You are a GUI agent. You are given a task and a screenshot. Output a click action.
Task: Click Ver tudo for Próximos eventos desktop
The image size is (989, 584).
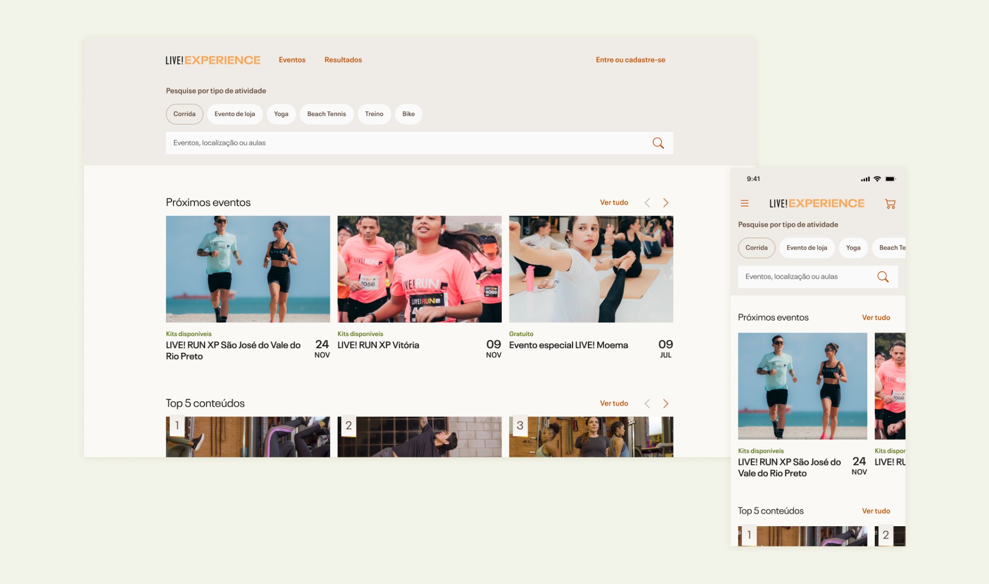click(x=614, y=203)
